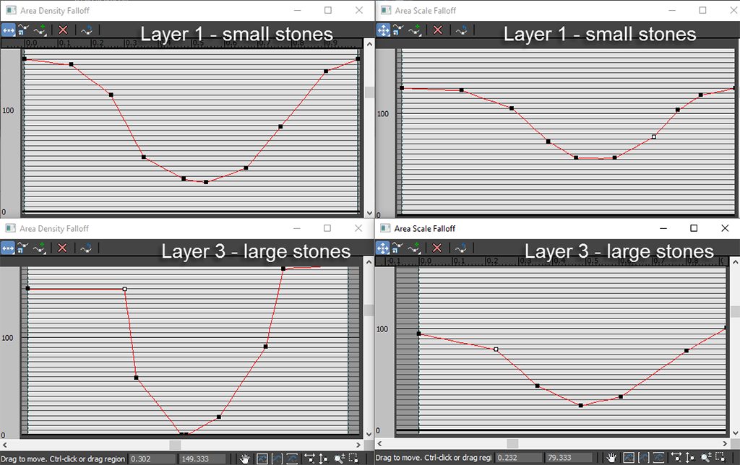The width and height of the screenshot is (740, 465).
Task: Click the 0.302 position field
Action: (x=152, y=459)
